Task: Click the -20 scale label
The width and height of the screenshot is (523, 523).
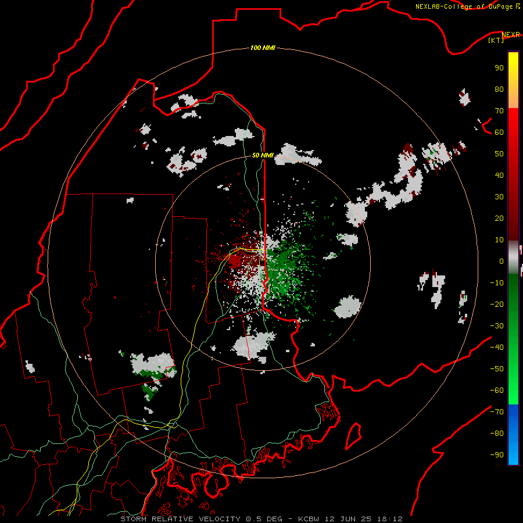Action: 497,304
